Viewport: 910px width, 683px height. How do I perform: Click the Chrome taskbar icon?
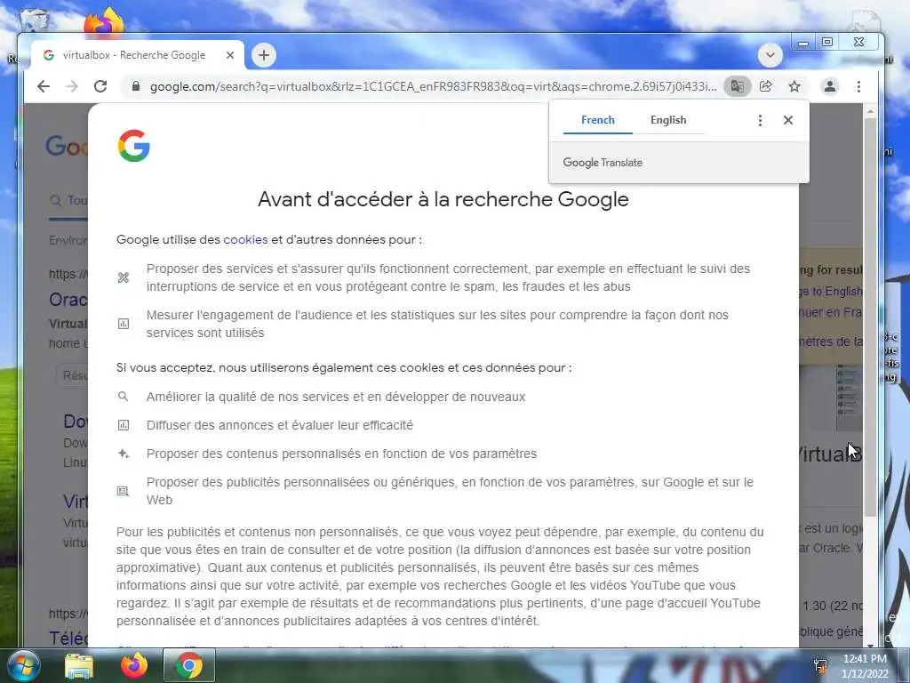(x=189, y=665)
